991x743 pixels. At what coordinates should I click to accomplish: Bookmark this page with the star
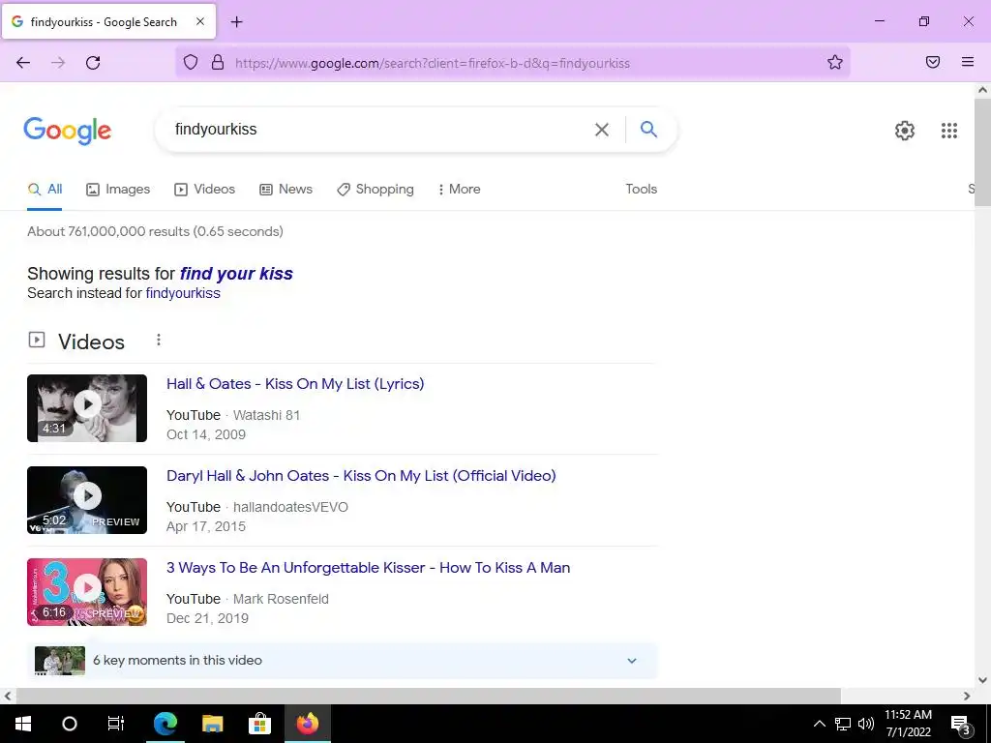point(835,62)
